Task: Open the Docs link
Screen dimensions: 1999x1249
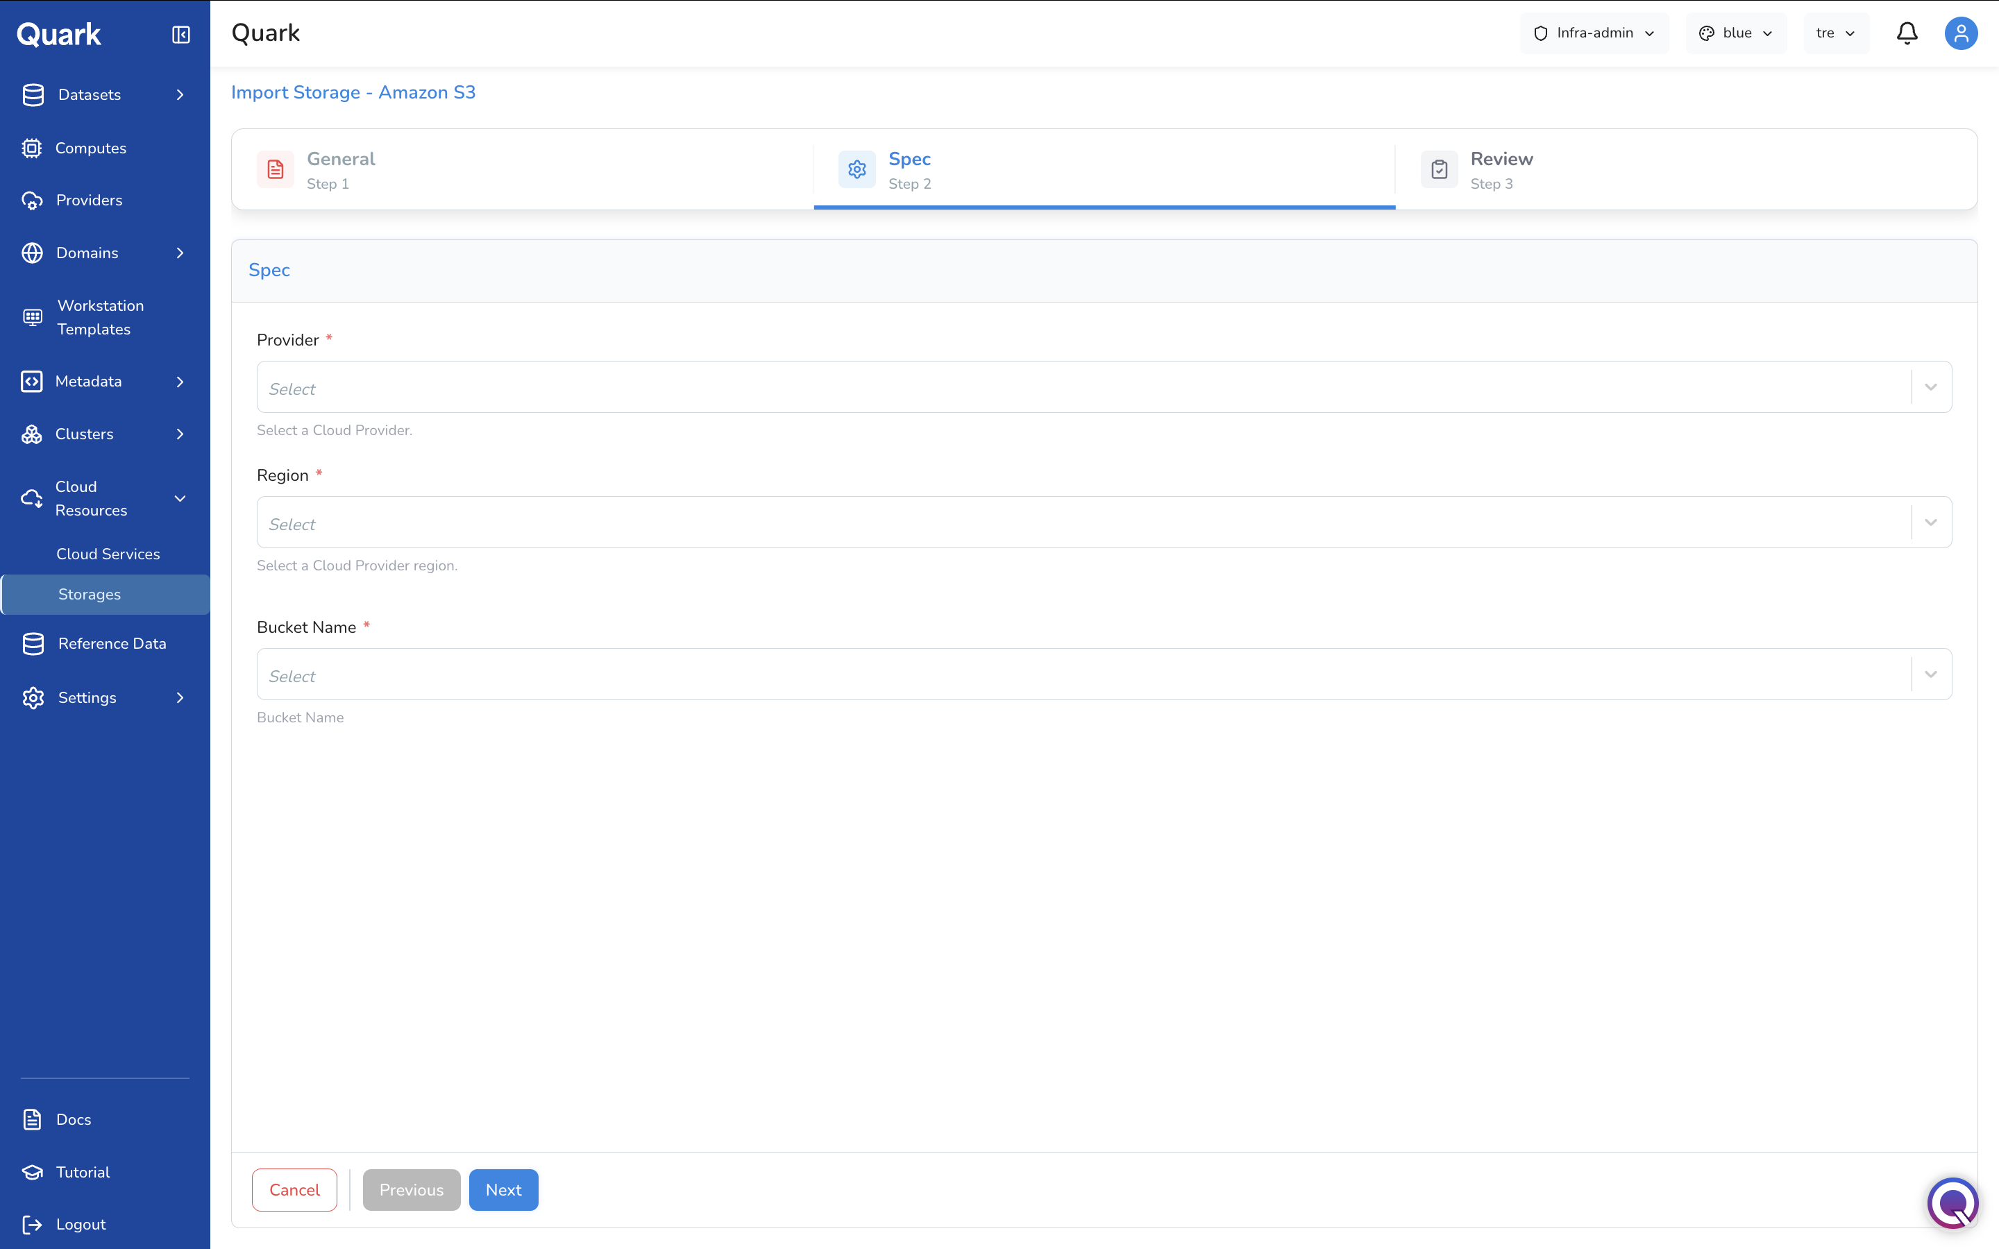Action: 74,1119
